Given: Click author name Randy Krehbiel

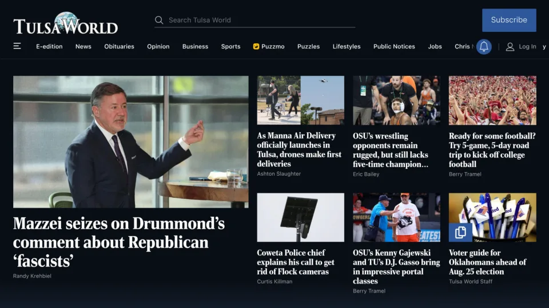Looking at the screenshot, I should tap(32, 276).
